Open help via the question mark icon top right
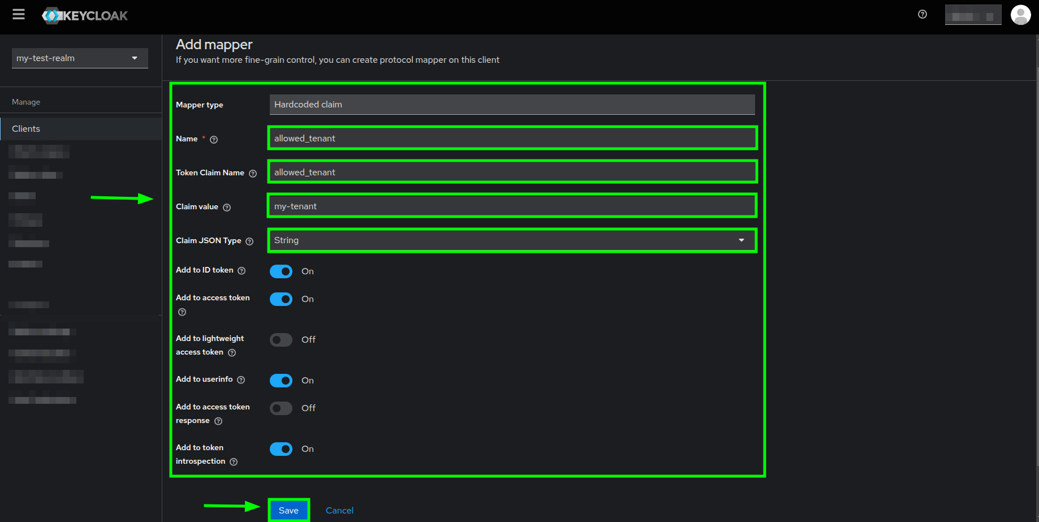Viewport: 1039px width, 522px height. [x=921, y=14]
